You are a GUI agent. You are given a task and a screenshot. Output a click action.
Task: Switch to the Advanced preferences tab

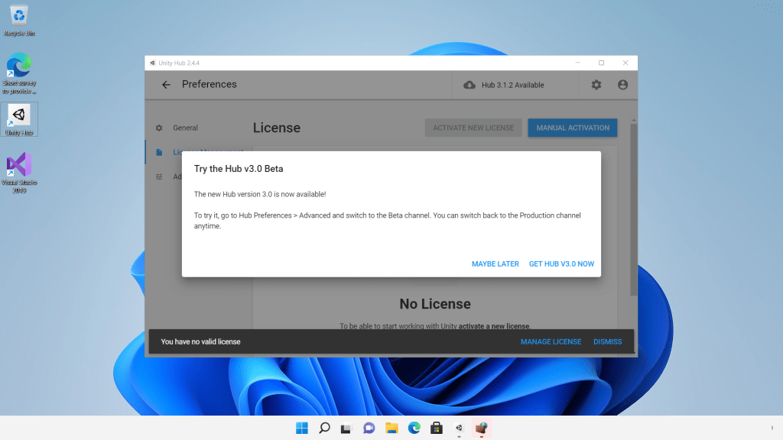pos(176,176)
